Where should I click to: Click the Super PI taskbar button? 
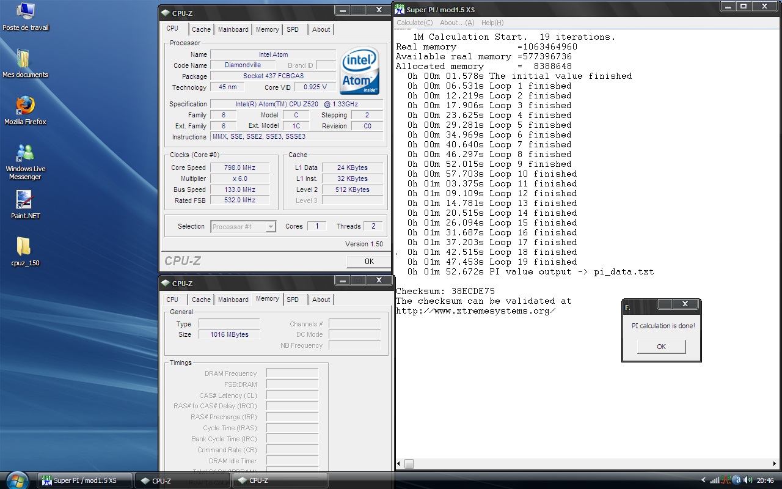[x=85, y=480]
